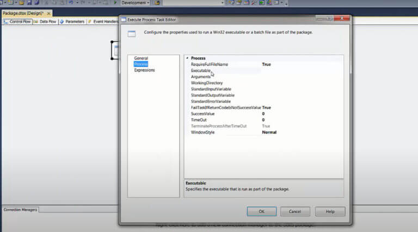Collapse the Process property category
Image resolution: width=418 pixels, height=232 pixels.
coord(187,58)
